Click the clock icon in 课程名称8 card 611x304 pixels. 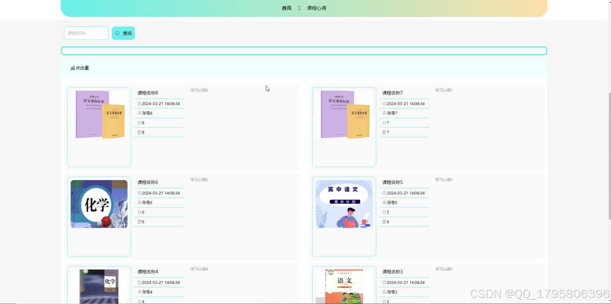point(139,104)
